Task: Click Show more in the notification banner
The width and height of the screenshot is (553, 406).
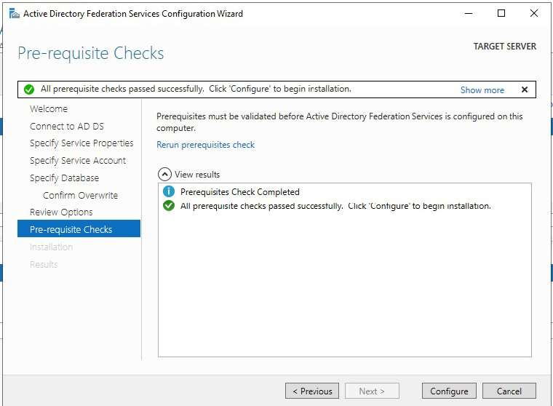Action: point(482,90)
